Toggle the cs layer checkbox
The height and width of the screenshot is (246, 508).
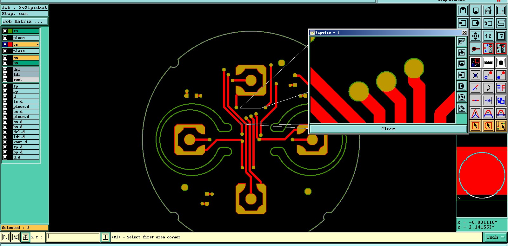point(5,44)
